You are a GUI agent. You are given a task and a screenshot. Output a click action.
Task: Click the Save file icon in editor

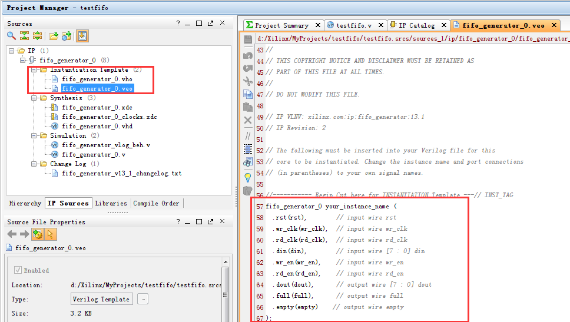pyautogui.click(x=248, y=39)
